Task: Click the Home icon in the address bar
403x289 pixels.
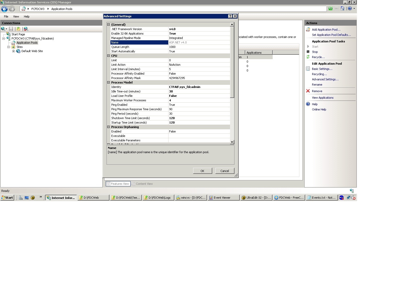Action: (x=343, y=9)
